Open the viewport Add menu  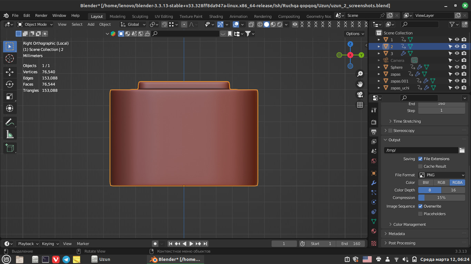tap(91, 24)
